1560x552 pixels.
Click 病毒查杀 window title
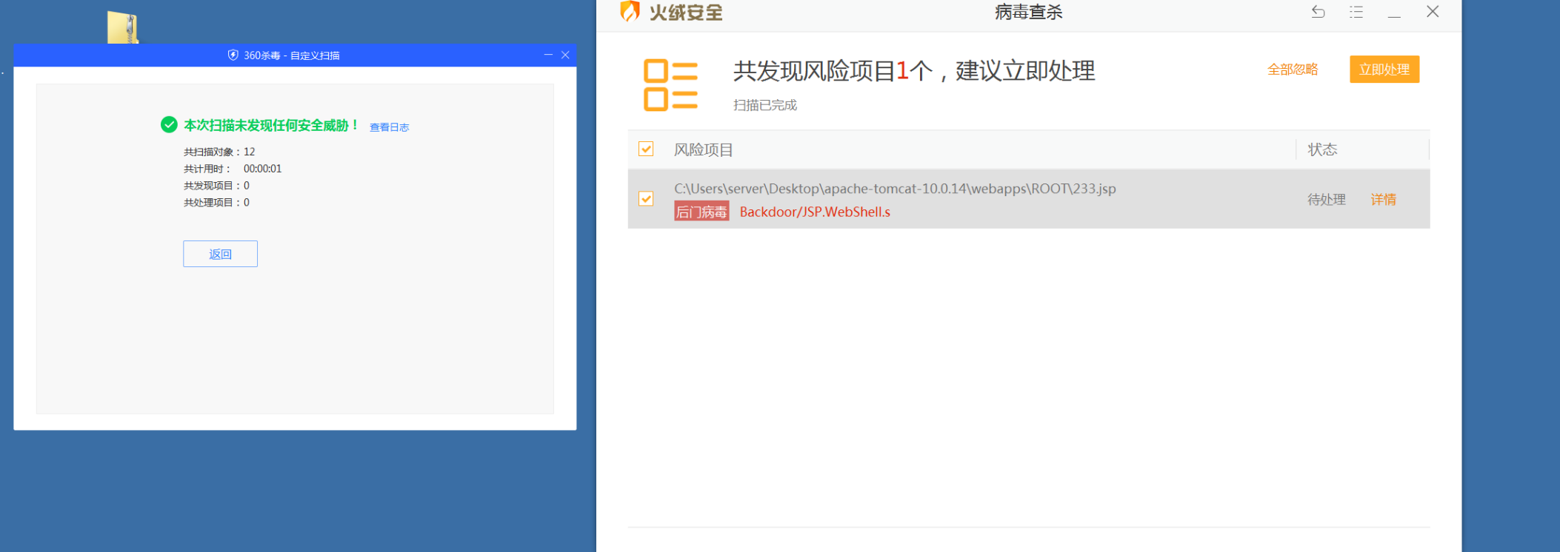click(1028, 12)
